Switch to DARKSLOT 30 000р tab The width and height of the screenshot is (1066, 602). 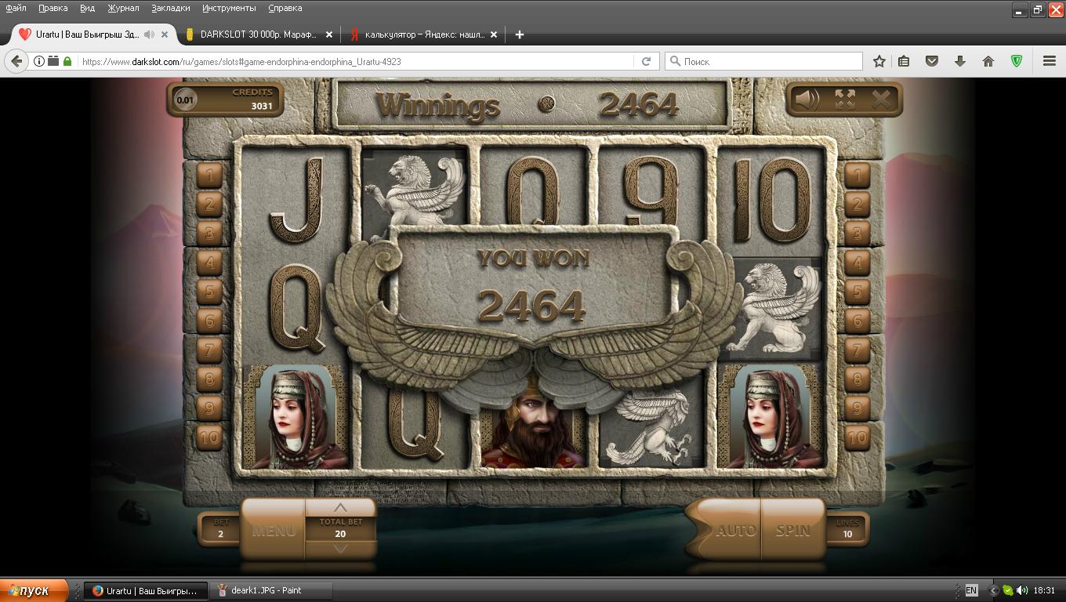(x=259, y=34)
